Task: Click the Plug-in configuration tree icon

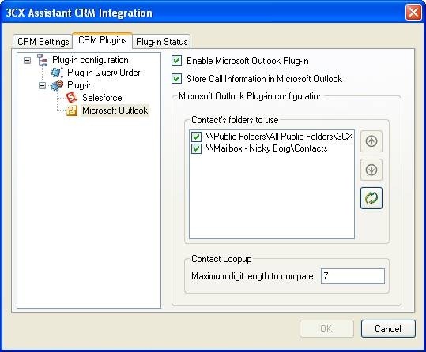Action: point(43,60)
